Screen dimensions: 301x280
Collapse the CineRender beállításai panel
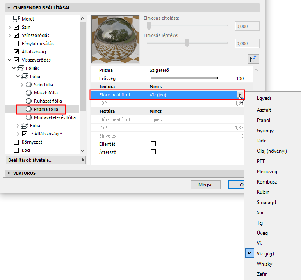pyautogui.click(x=9, y=8)
